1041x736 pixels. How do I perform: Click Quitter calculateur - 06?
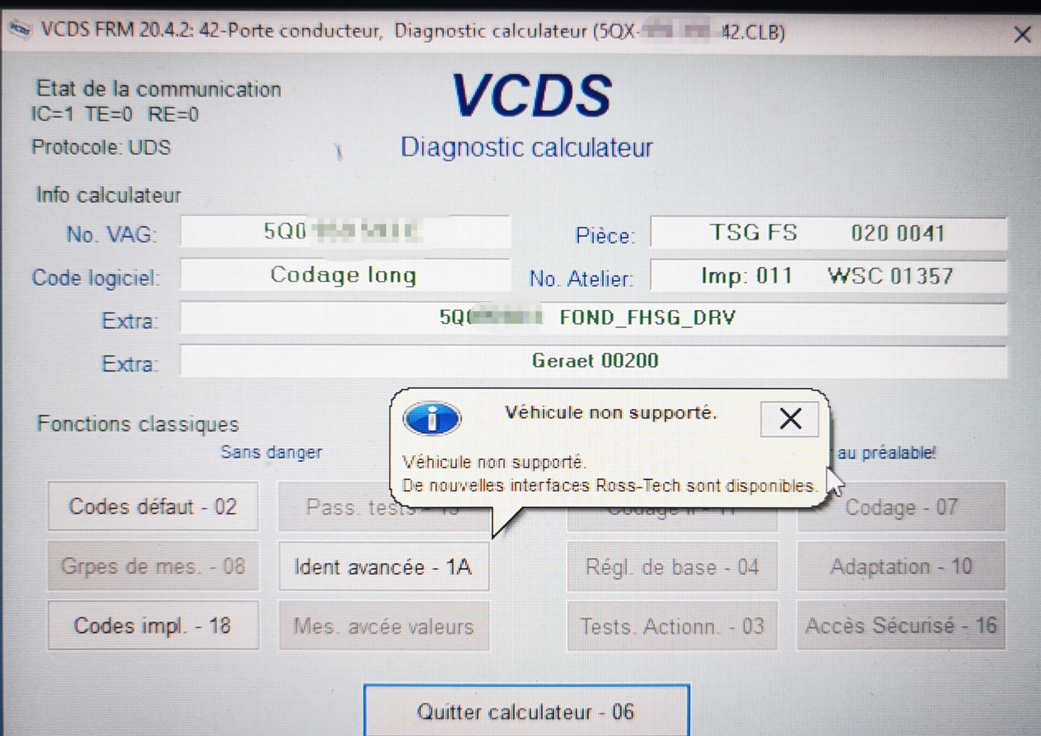(526, 711)
